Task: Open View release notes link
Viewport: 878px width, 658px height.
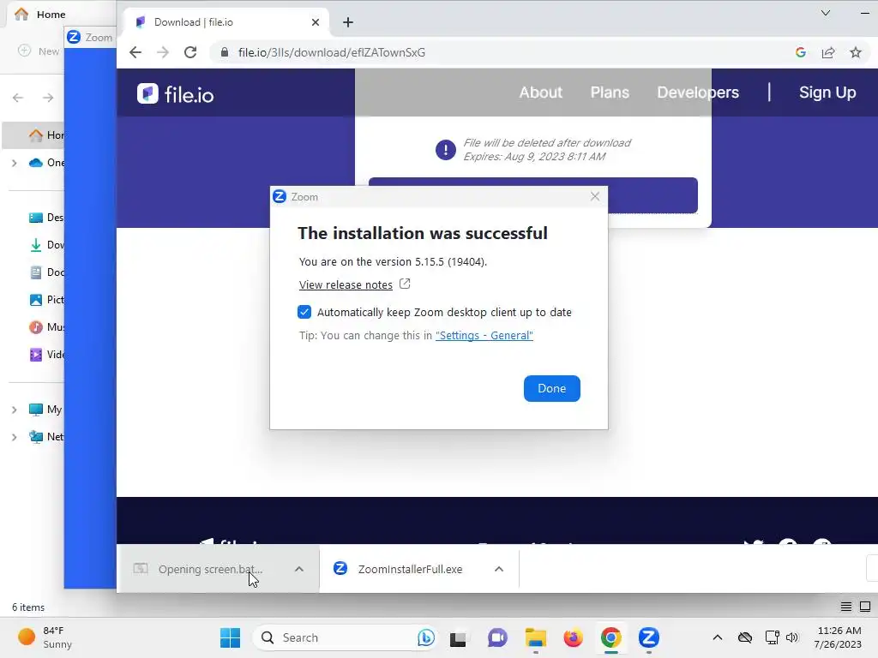Action: [x=346, y=284]
